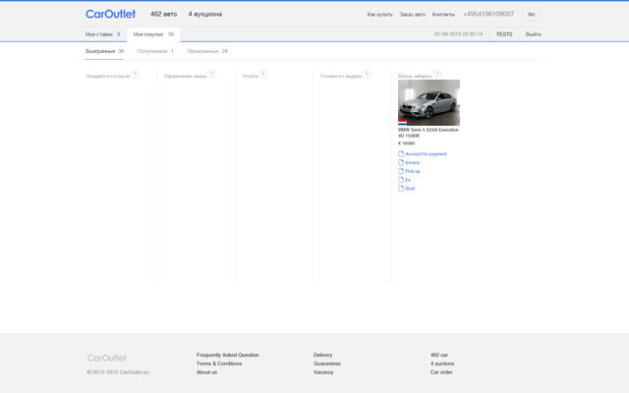
Task: Click the Pick up document icon
Action: click(x=401, y=171)
